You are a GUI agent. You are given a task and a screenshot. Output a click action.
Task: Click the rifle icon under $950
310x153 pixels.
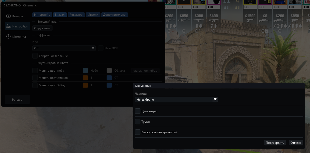pos(184,21)
